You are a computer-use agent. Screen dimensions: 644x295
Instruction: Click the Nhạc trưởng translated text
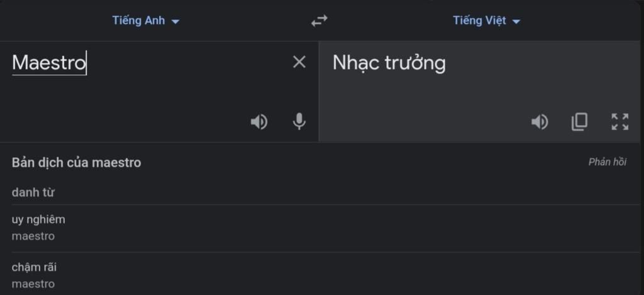coord(389,63)
